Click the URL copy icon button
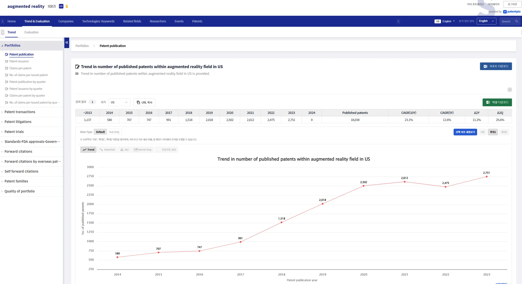The image size is (522, 284). (x=144, y=102)
